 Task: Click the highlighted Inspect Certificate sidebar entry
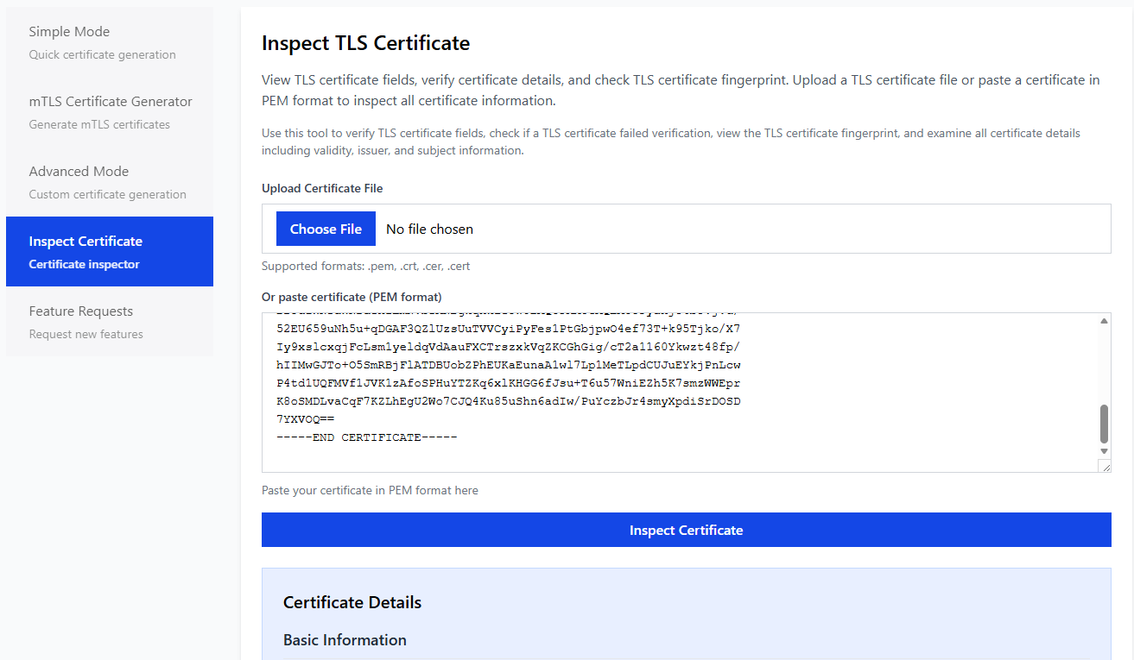(x=86, y=241)
